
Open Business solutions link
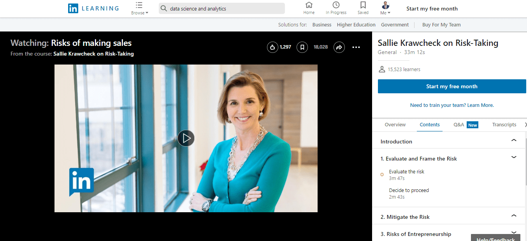(322, 25)
